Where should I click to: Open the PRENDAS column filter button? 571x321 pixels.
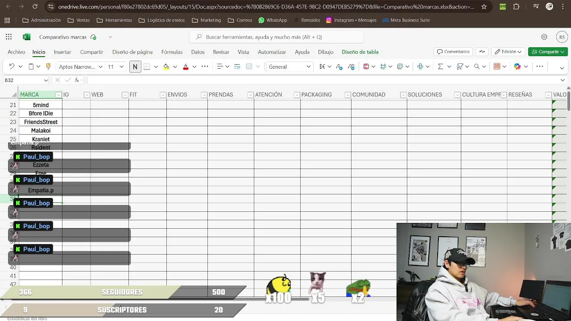pyautogui.click(x=251, y=95)
